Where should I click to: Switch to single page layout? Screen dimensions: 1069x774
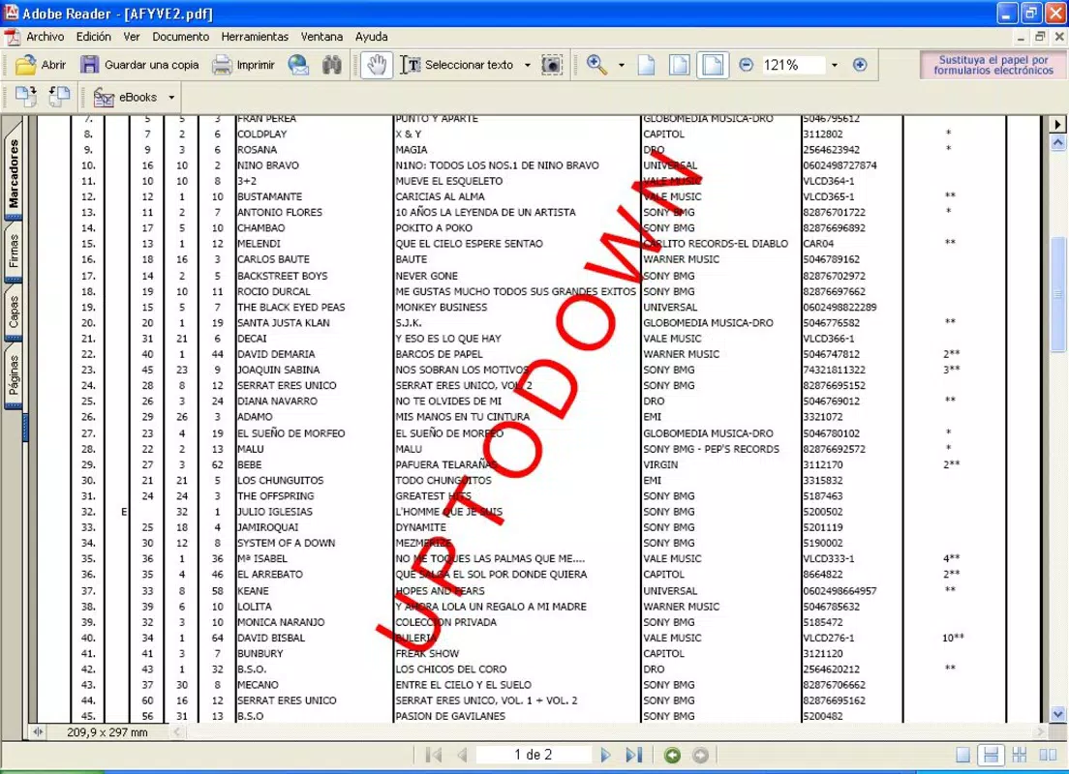[962, 755]
